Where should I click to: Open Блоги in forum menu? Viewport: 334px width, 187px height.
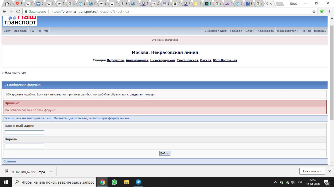click(x=250, y=31)
